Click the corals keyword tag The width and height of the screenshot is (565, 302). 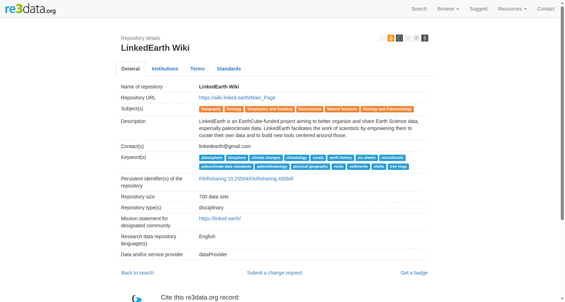[318, 158]
